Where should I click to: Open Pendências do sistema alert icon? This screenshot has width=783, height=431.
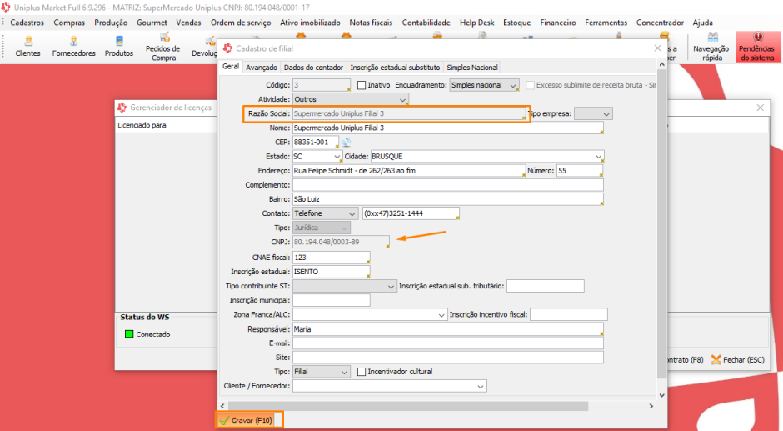pyautogui.click(x=756, y=47)
